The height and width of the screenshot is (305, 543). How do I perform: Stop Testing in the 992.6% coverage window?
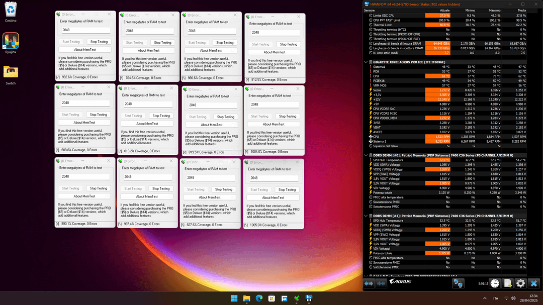point(99,42)
